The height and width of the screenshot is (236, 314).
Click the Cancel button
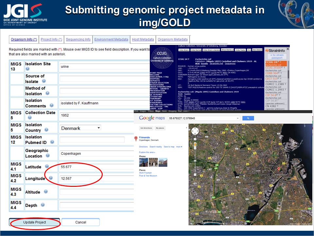tap(80, 222)
